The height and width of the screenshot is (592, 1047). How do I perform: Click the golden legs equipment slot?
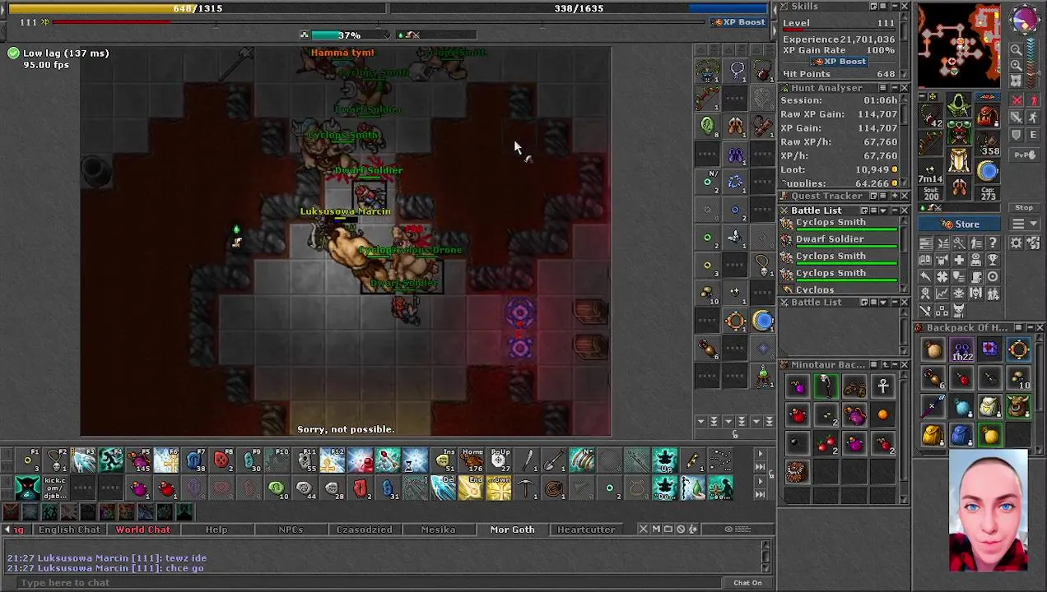click(959, 160)
